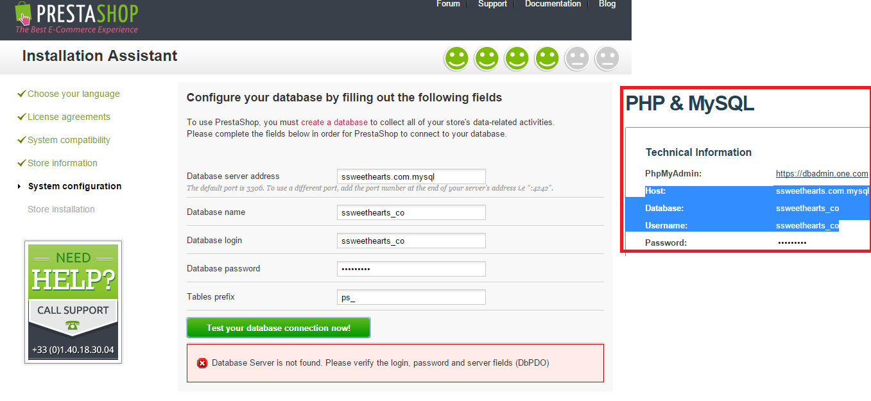Open the dbadmin.one.com PhpMyAdmin link
Viewport: 871px width, 401px height.
pos(822,173)
